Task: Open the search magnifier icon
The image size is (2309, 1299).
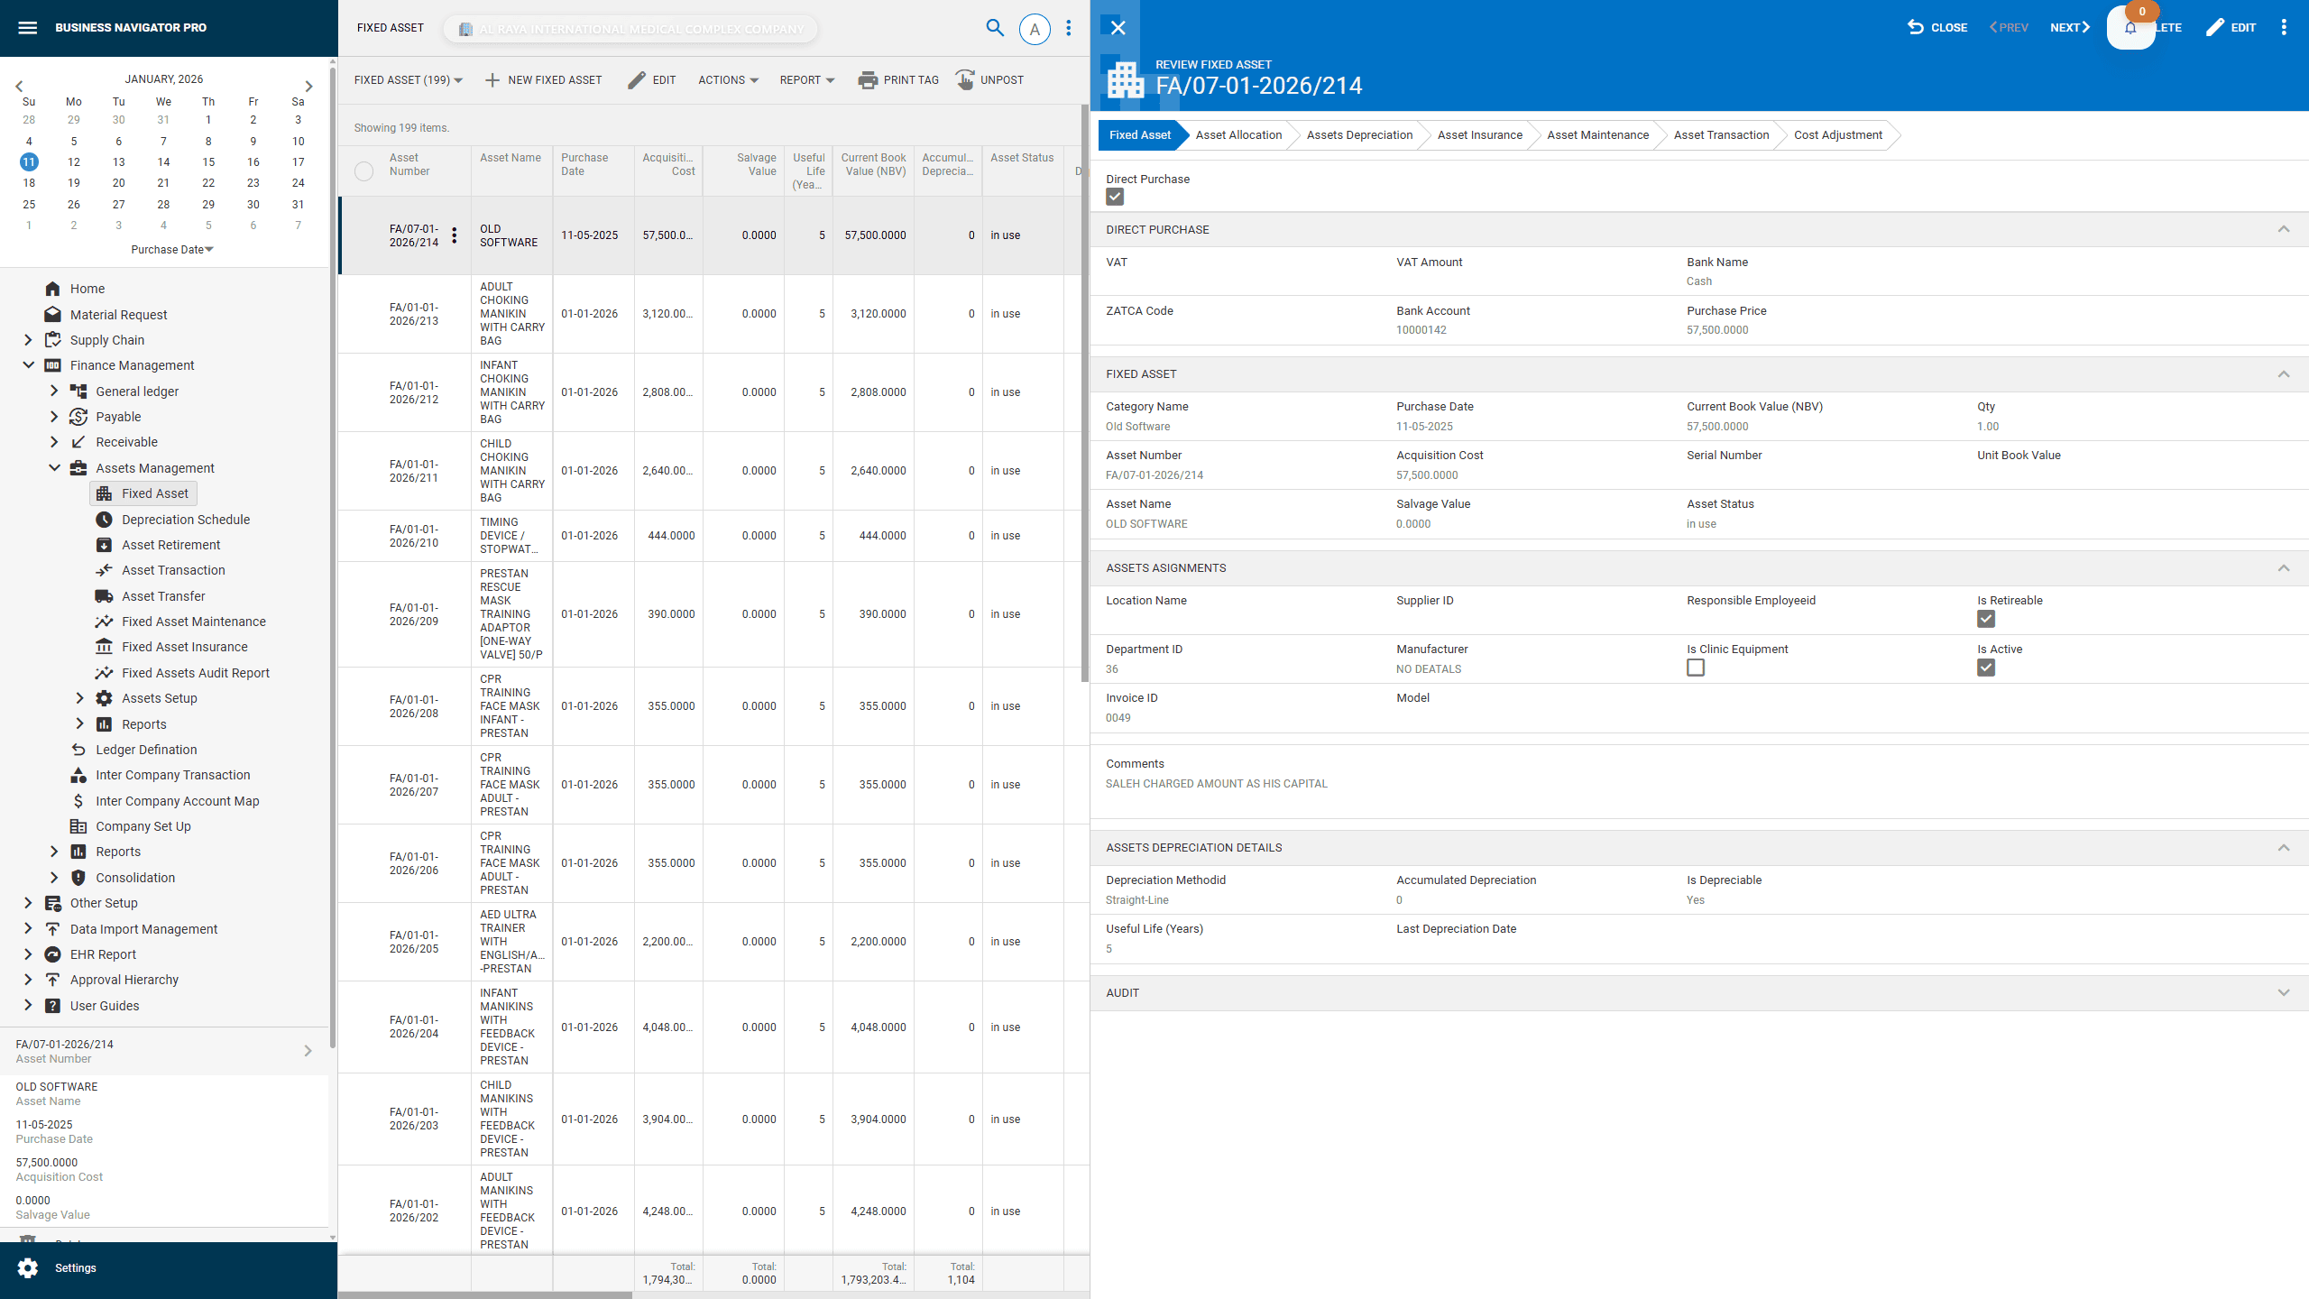Action: [995, 28]
